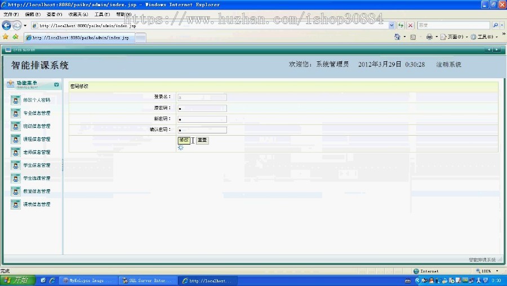Click the show desktop quick launch icon

click(43, 280)
